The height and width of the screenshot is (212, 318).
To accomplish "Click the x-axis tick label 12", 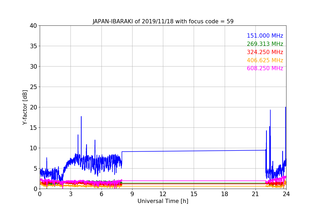I will (x=163, y=194).
